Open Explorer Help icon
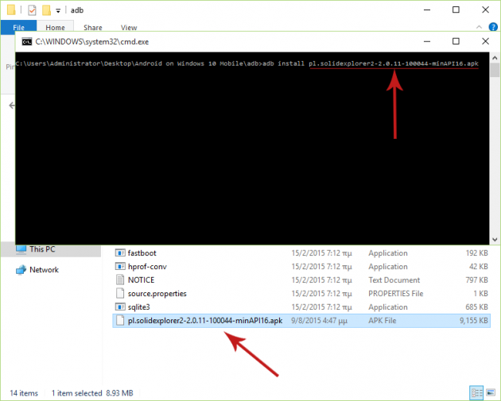Image resolution: width=501 pixels, height=401 pixels. (x=493, y=27)
